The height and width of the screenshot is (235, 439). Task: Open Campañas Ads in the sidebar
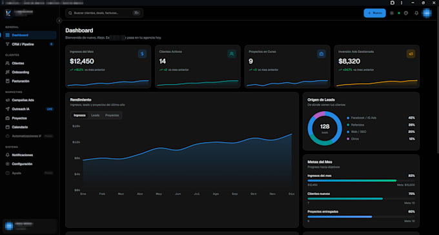pyautogui.click(x=30, y=100)
